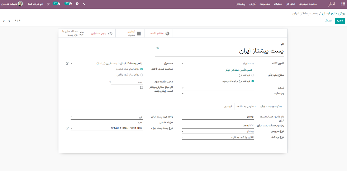Switch to پیکربندی پست ایران tab
Screen dimensions: 347x171
271,106
